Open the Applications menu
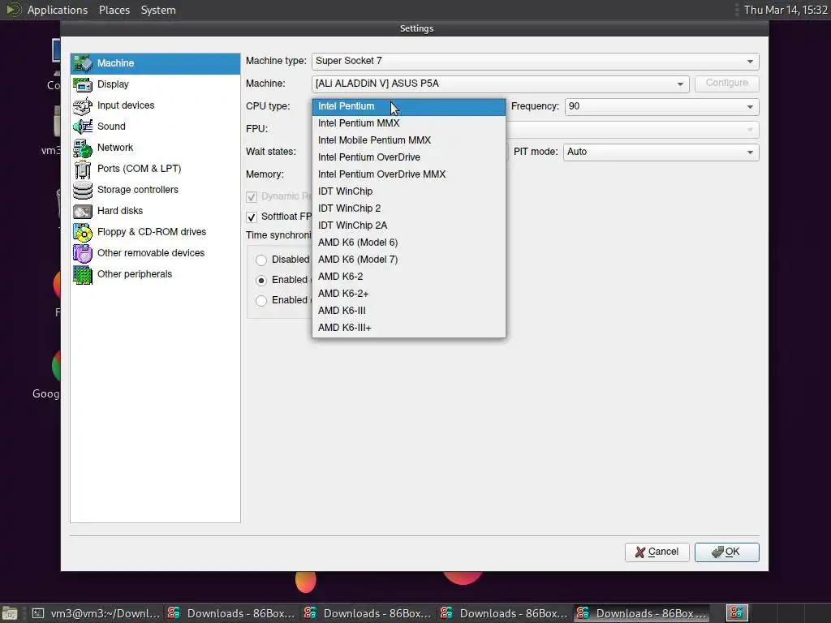The image size is (831, 623). point(58,10)
